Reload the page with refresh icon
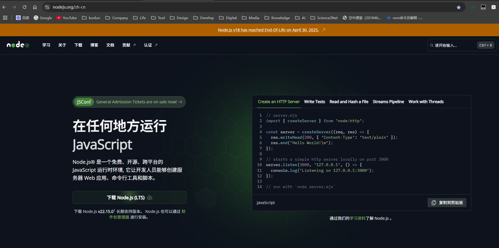Image resolution: width=499 pixels, height=248 pixels. point(25,7)
